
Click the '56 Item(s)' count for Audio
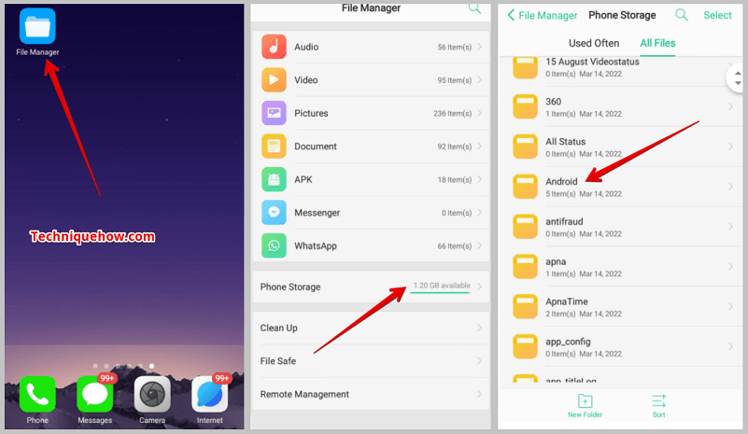454,48
